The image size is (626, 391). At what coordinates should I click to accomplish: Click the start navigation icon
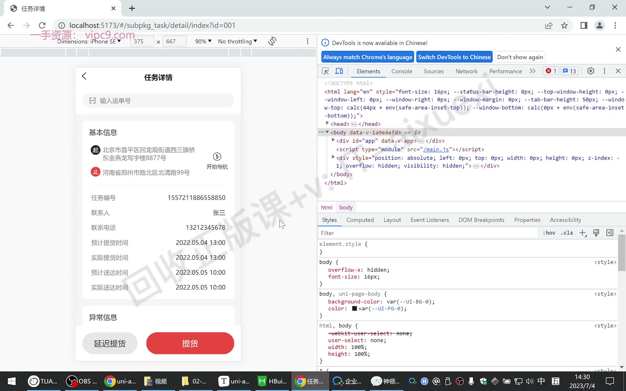tap(217, 157)
